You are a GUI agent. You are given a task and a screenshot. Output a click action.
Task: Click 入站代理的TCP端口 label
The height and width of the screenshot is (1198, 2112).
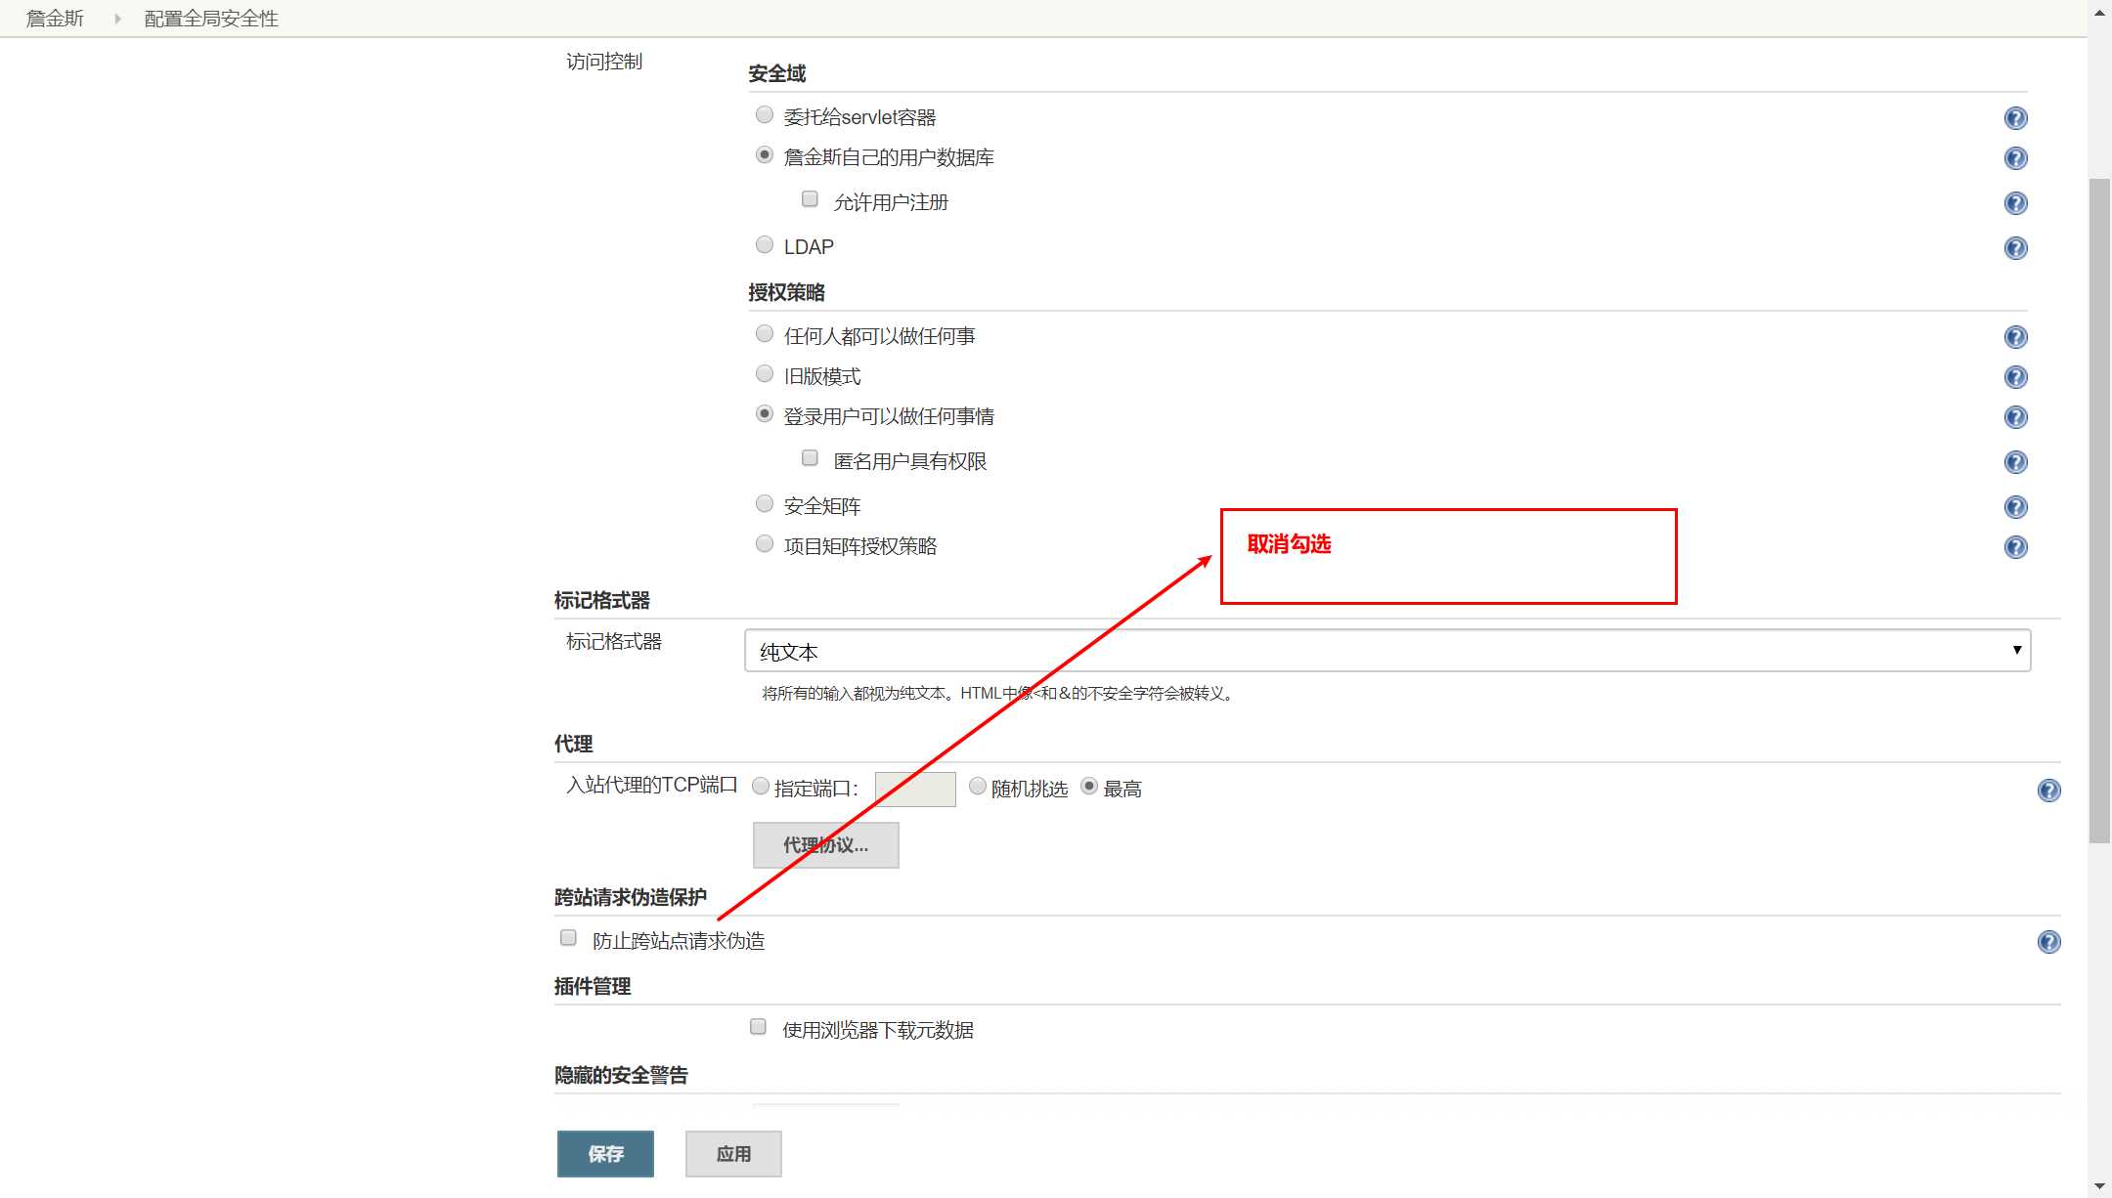tap(652, 785)
